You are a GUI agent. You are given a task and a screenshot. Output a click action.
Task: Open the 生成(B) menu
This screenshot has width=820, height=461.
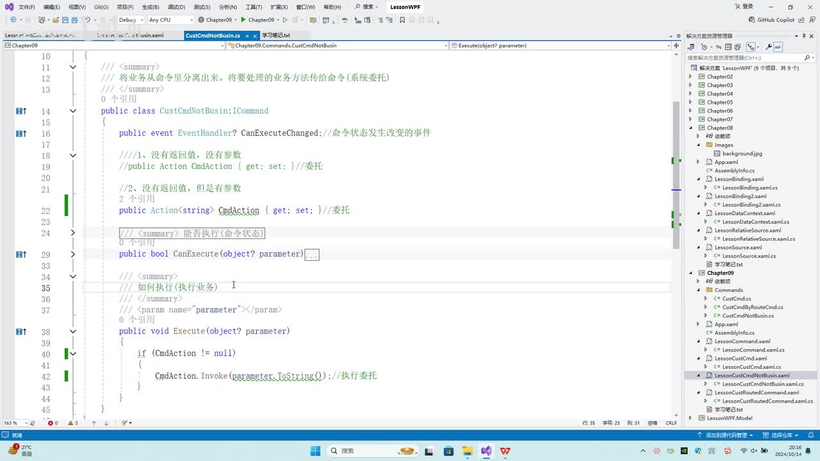click(151, 7)
